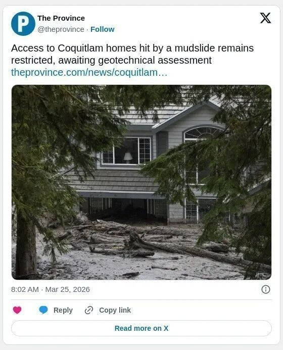This screenshot has height=350, width=283.
Task: Click the Mar 25, 2026 date
Action: point(67,289)
